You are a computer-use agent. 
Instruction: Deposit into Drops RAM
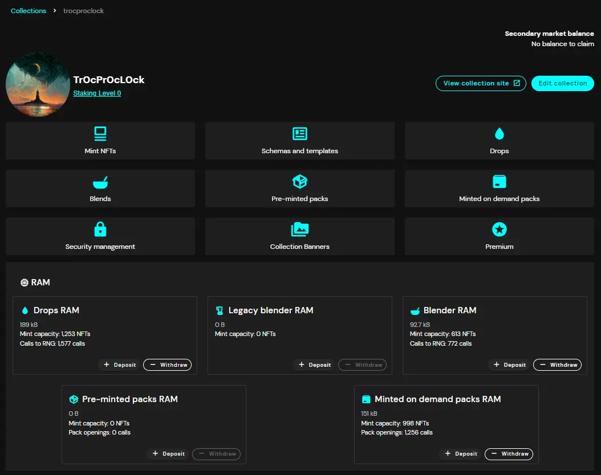[120, 365]
